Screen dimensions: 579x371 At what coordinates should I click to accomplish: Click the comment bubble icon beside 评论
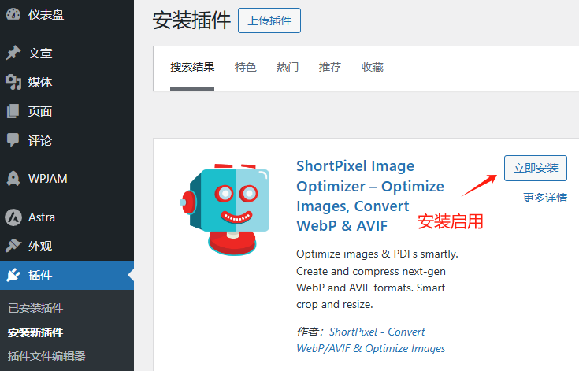pyautogui.click(x=13, y=140)
